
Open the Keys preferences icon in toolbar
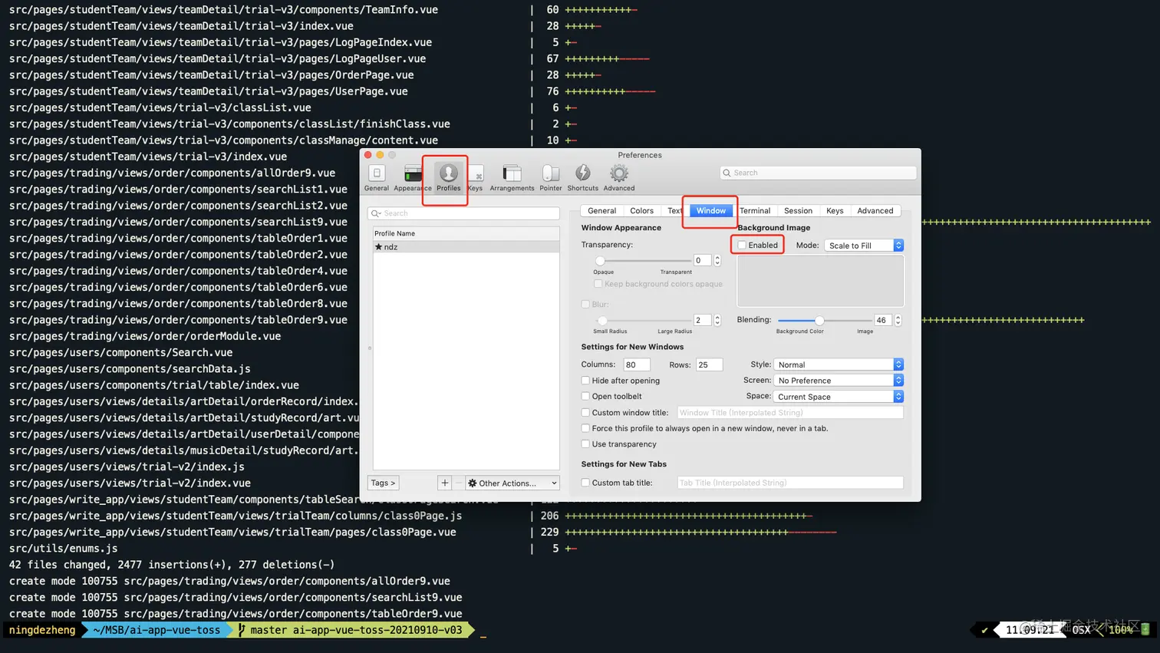[x=476, y=177]
